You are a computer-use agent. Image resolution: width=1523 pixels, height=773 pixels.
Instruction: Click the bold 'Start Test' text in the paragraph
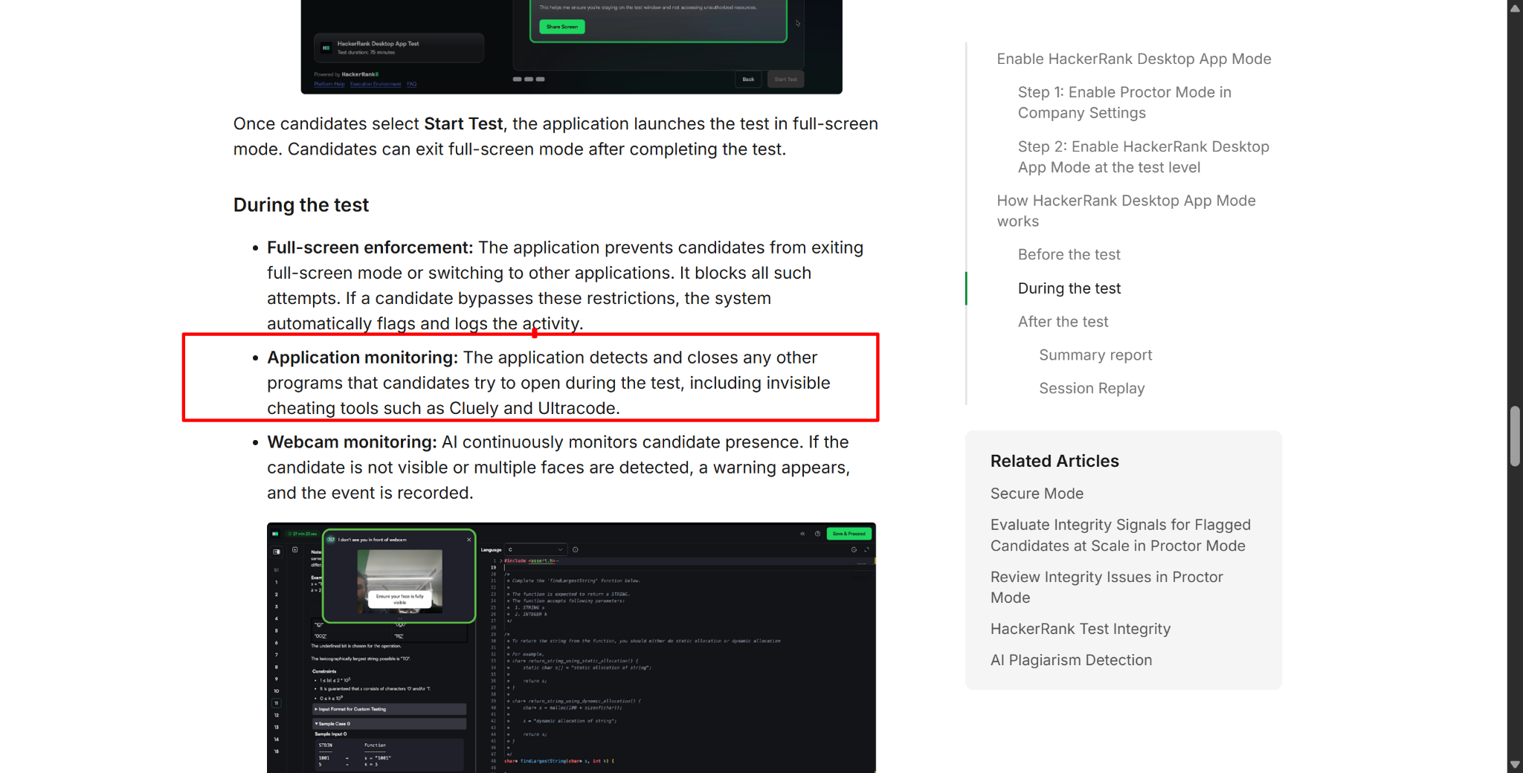tap(463, 123)
